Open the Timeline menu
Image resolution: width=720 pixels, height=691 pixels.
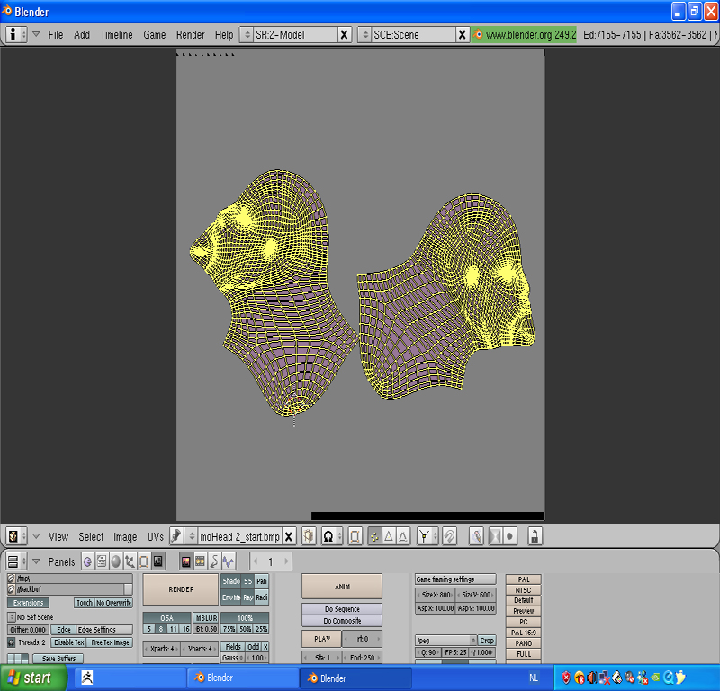[117, 35]
